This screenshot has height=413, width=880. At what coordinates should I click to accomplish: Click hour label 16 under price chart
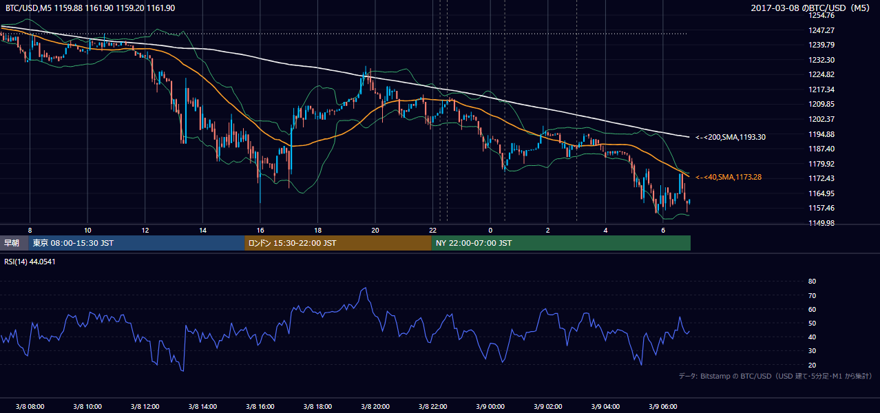(x=260, y=229)
